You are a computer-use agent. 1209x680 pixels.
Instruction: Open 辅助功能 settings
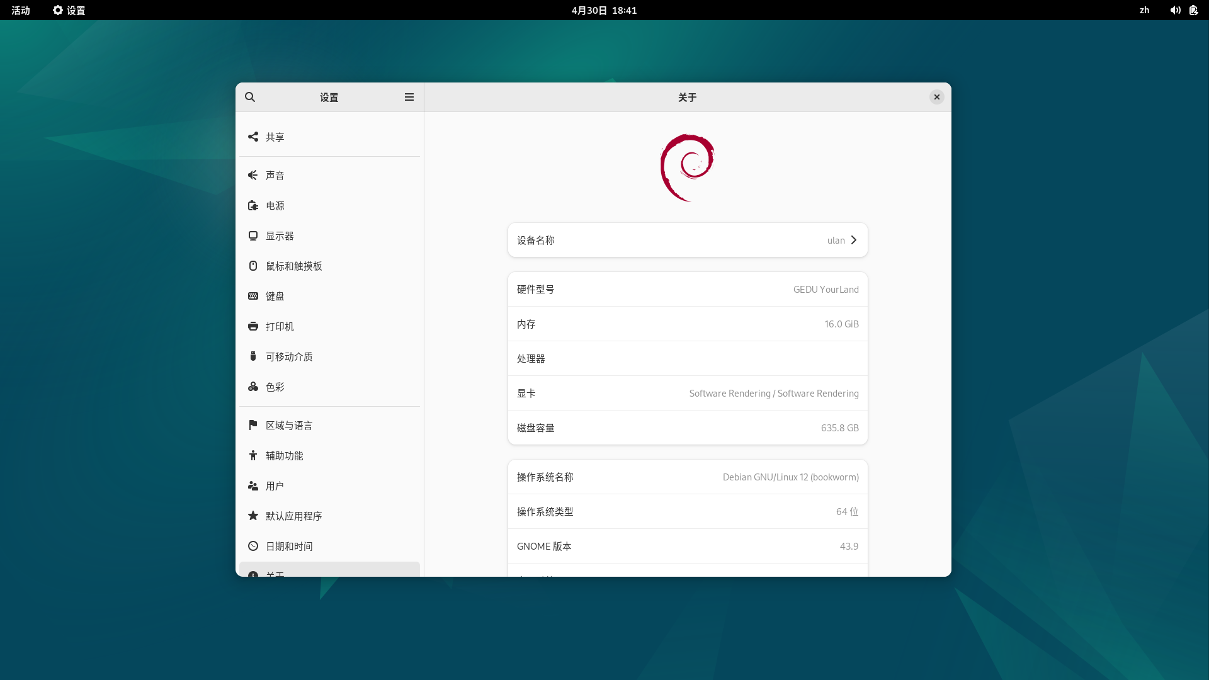click(329, 455)
